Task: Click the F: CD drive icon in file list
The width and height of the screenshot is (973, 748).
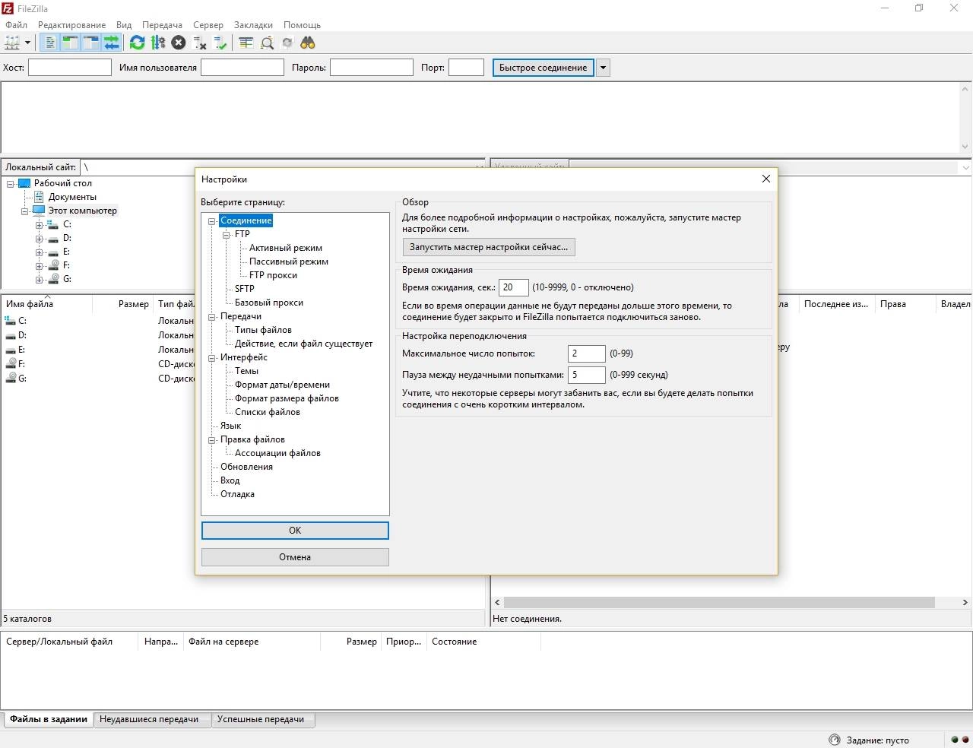Action: (x=11, y=364)
